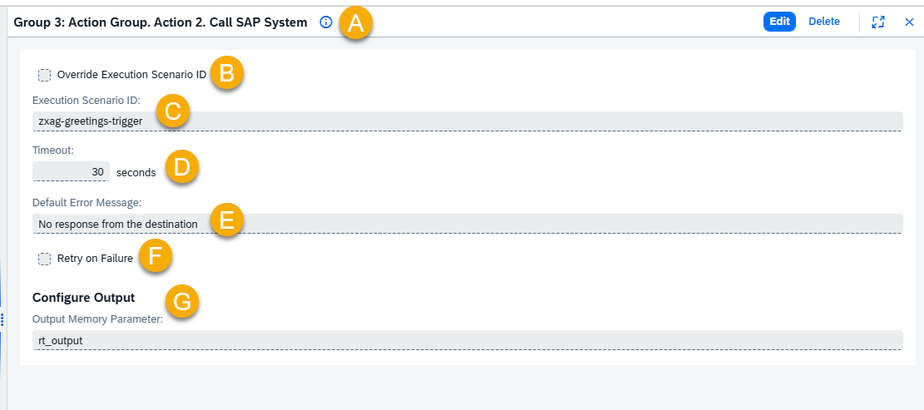Image resolution: width=924 pixels, height=410 pixels.
Task: Select the Execution Scenario ID field
Action: (467, 121)
